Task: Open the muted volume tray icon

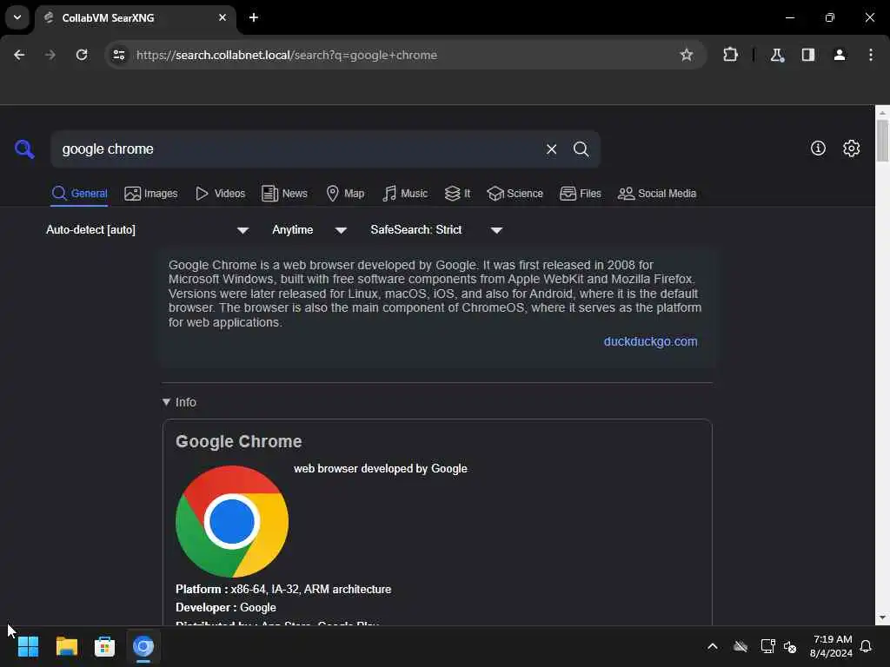Action: [789, 646]
